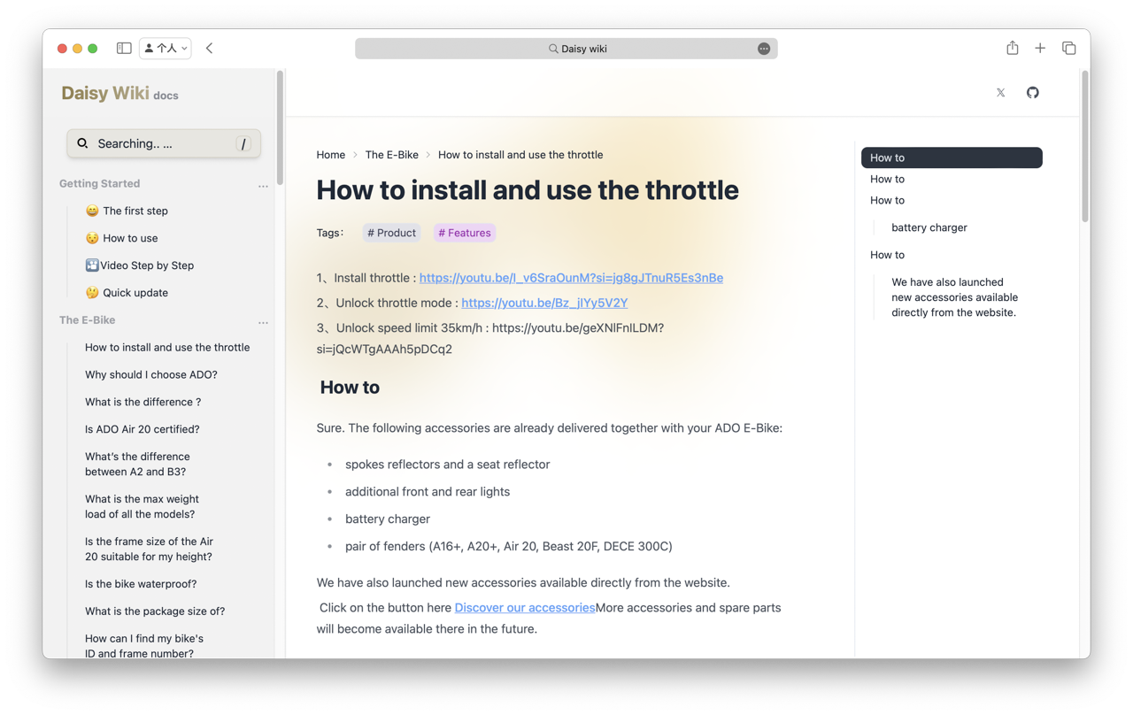Open Is ADO Air 20 certified? page
The width and height of the screenshot is (1133, 715).
tap(143, 429)
